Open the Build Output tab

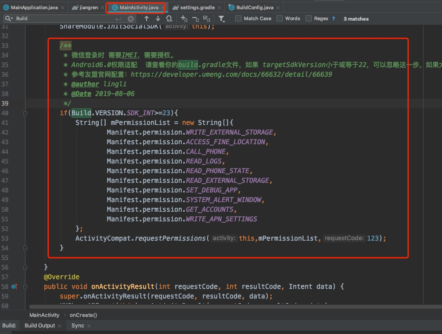click(40, 326)
